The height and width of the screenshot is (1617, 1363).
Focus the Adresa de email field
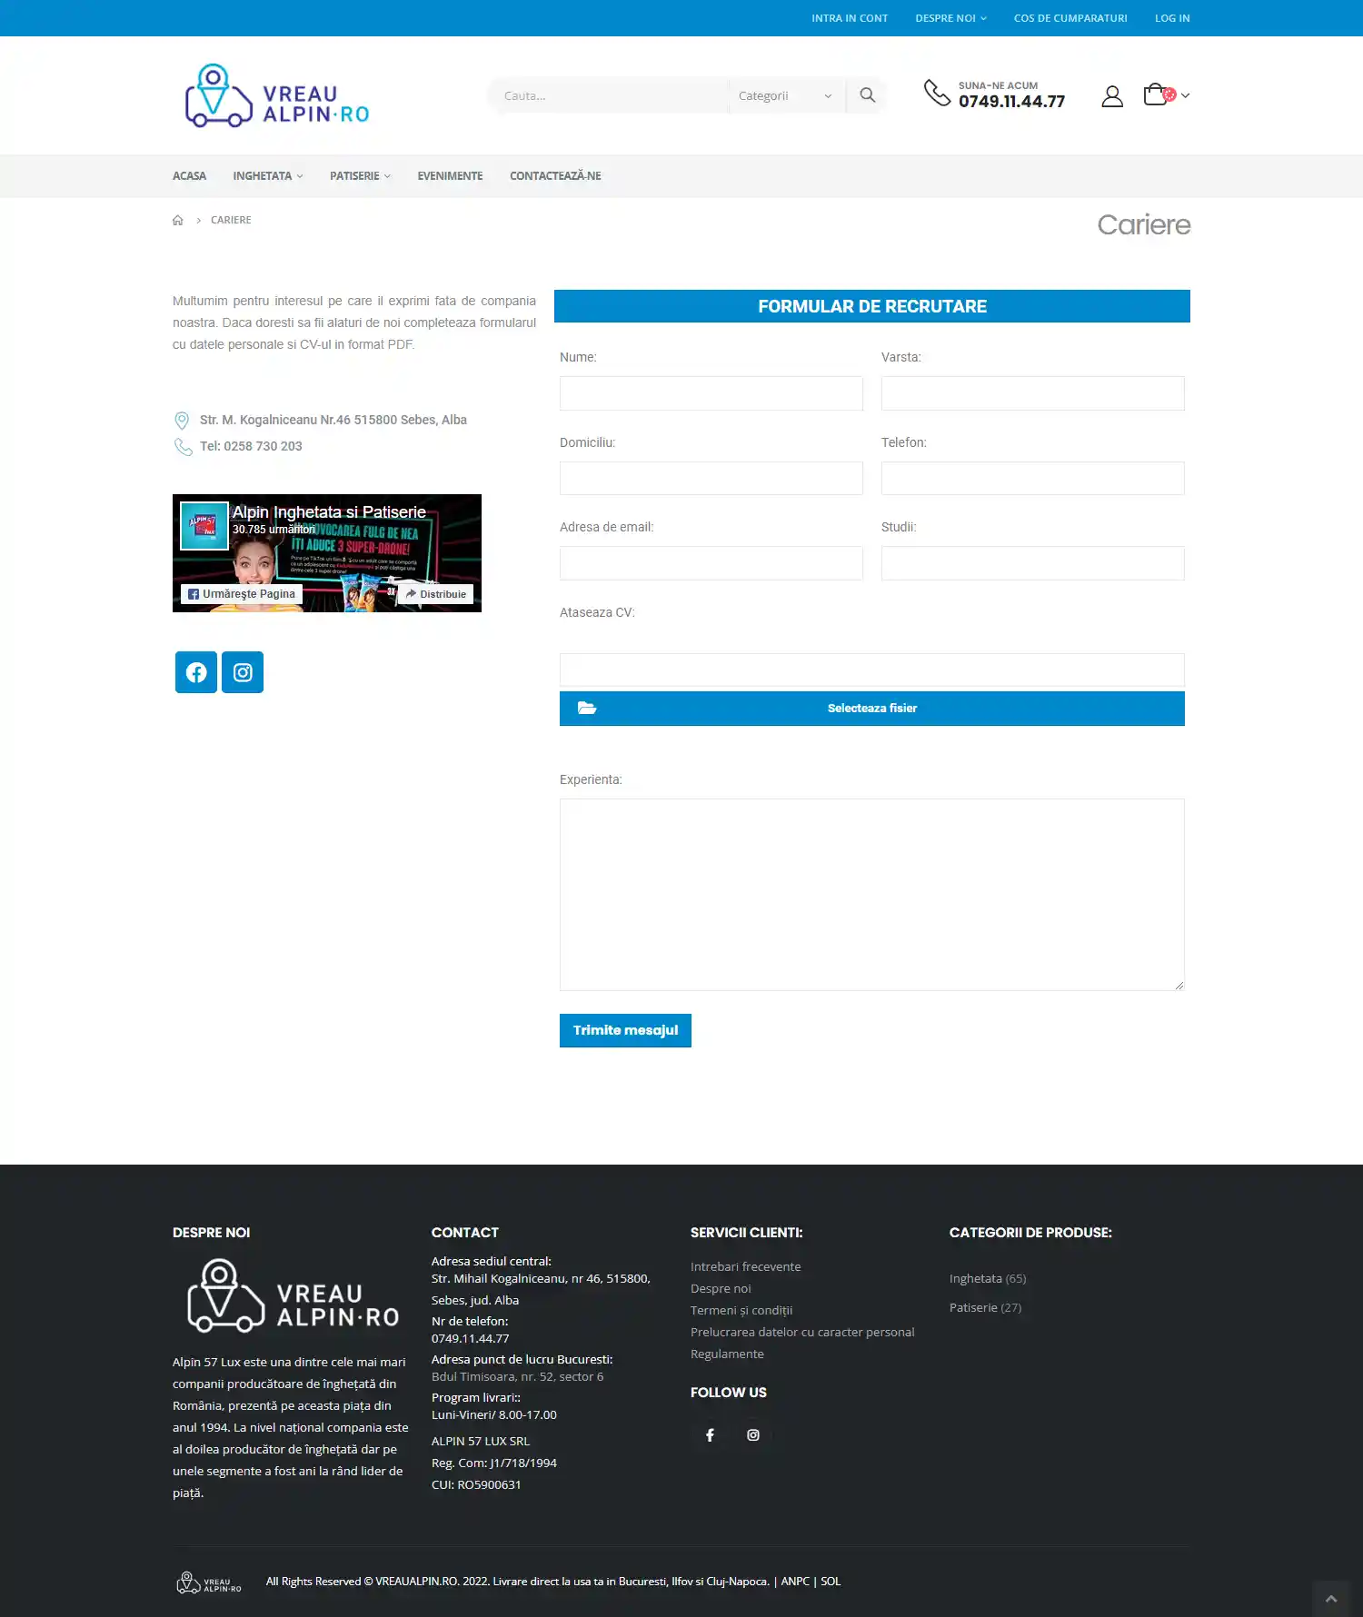(711, 563)
